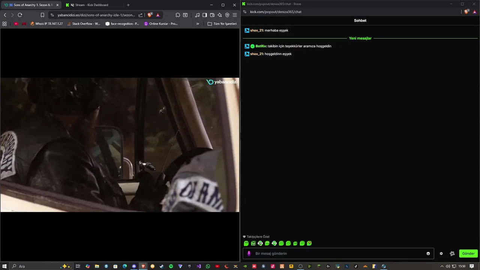The width and height of the screenshot is (480, 270).
Task: Open the Brave Wallet icon
Action: pos(212,15)
